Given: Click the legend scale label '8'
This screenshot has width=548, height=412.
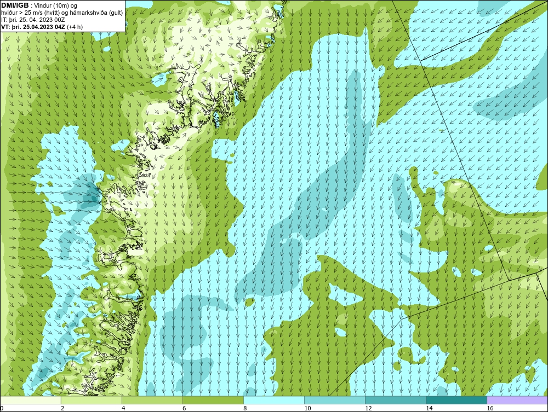Looking at the screenshot, I should (x=246, y=408).
